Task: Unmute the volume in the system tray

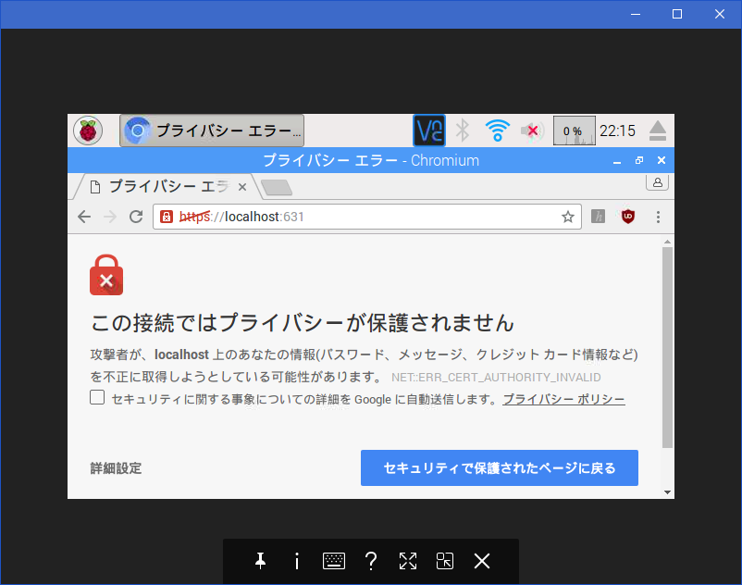Action: (x=531, y=130)
